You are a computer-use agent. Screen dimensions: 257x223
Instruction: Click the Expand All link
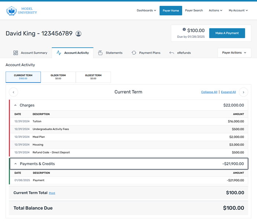click(228, 92)
